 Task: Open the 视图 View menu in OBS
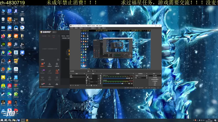(x=81, y=28)
